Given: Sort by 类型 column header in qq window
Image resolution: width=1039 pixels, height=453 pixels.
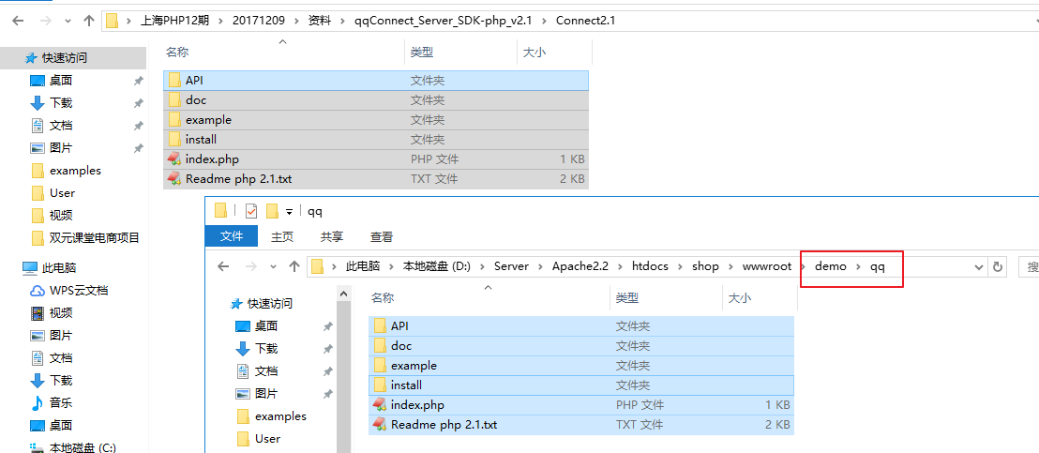Looking at the screenshot, I should coord(626,298).
